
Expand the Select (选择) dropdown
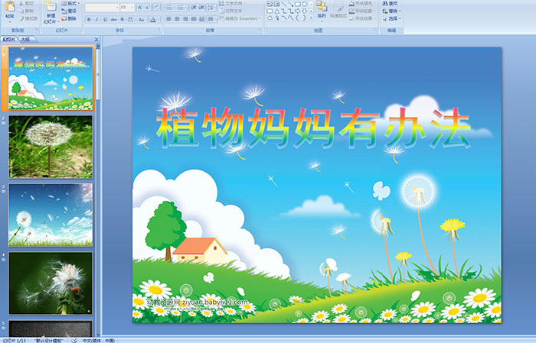pyautogui.click(x=393, y=18)
